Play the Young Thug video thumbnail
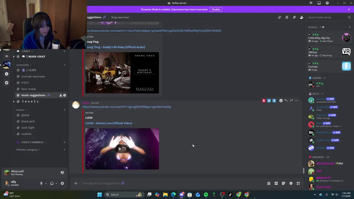The height and width of the screenshot is (199, 354). (120, 73)
